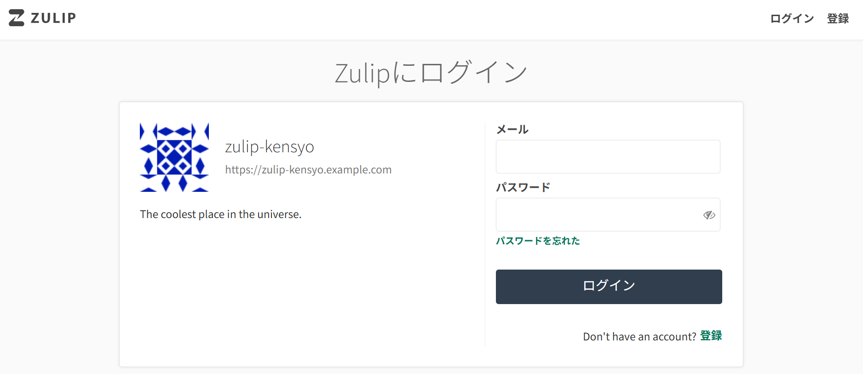Select the ZULIP wordmark in the header
Screen dimensions: 863x374
tap(53, 18)
